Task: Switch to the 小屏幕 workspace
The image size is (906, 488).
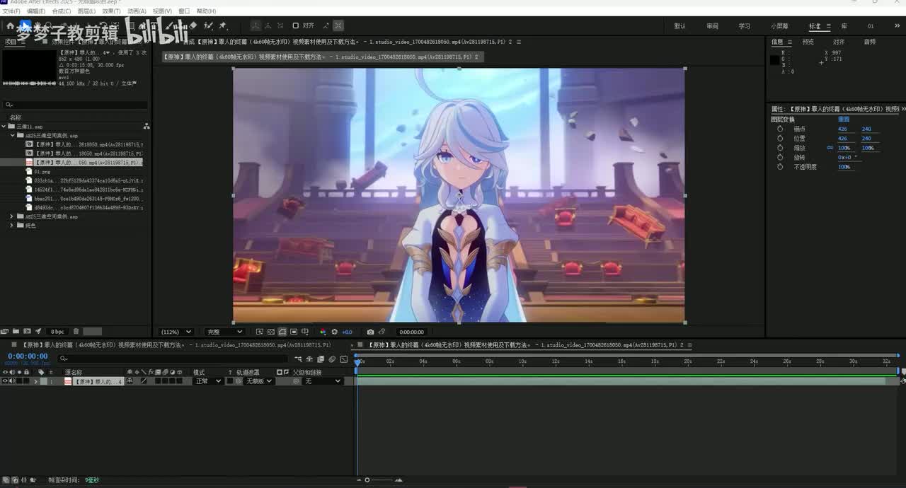Action: tap(779, 26)
